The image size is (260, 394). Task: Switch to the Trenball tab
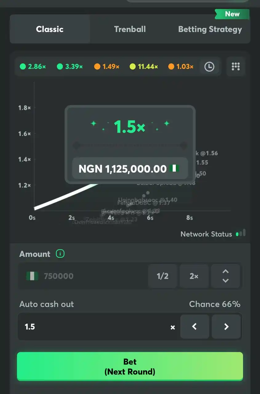[130, 29]
